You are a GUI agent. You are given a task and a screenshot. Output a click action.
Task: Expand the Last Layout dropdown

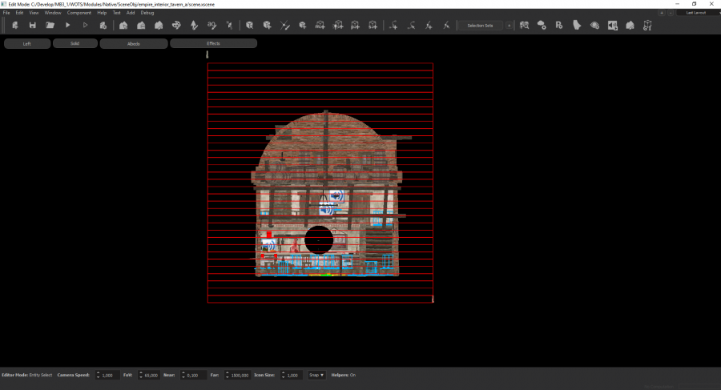coord(695,13)
